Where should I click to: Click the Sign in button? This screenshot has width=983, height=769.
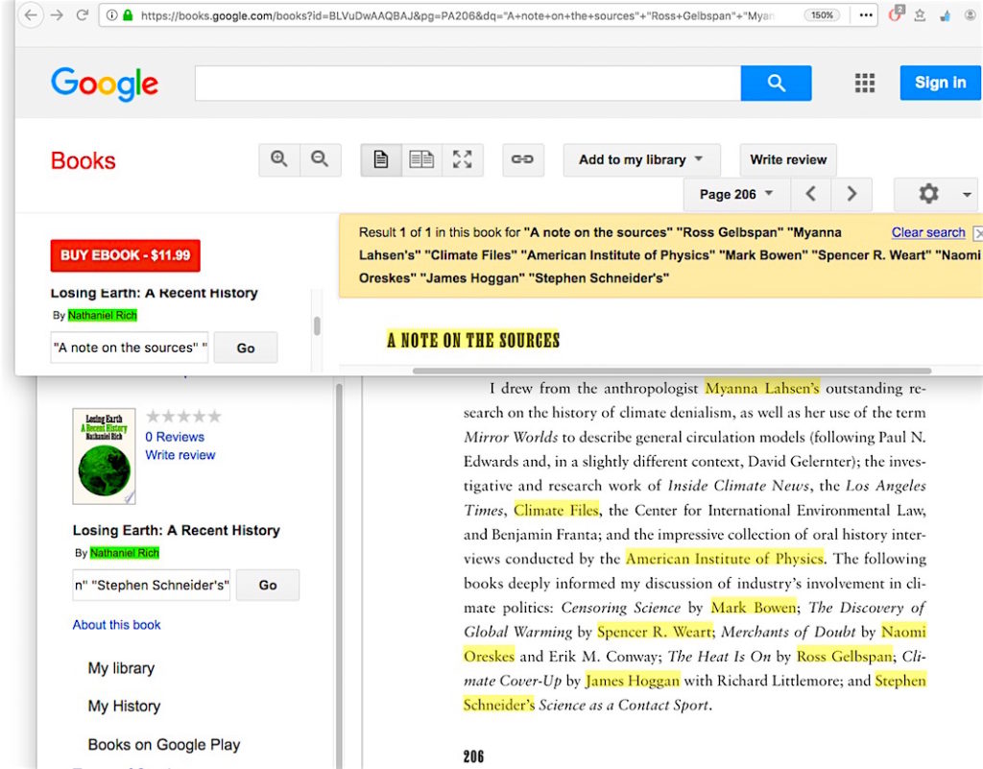[x=940, y=84]
